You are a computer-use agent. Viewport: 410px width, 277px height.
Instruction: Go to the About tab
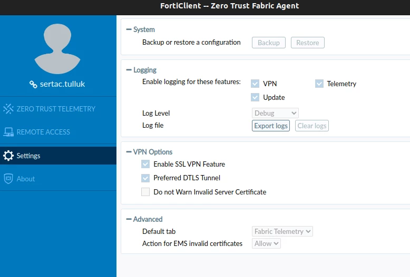58,179
